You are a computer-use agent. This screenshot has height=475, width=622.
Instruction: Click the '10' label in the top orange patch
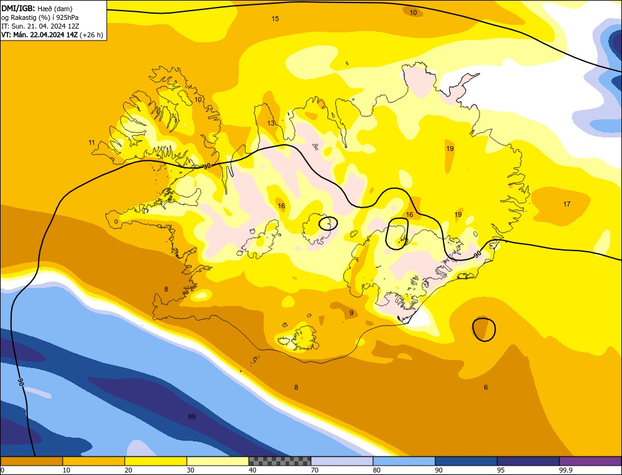click(414, 12)
